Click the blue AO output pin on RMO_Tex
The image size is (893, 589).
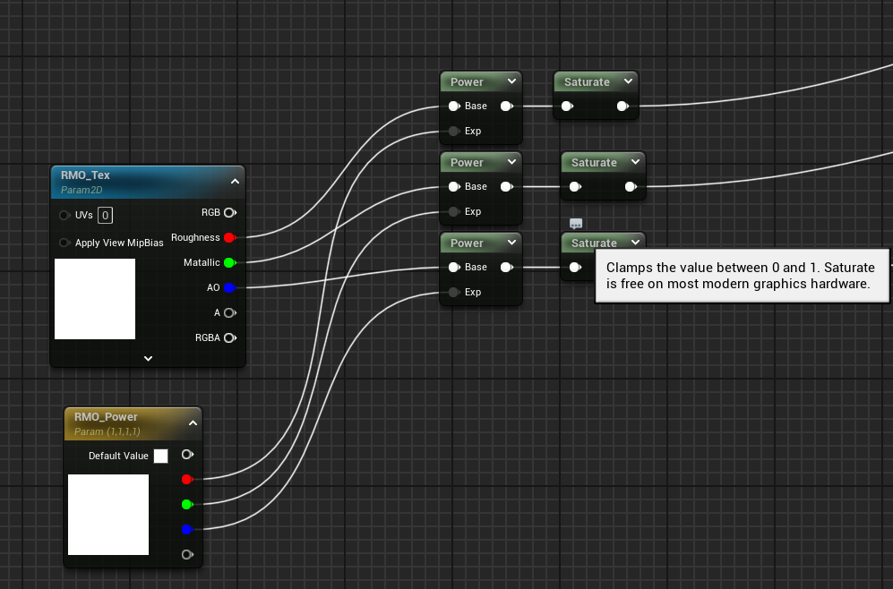coord(230,288)
